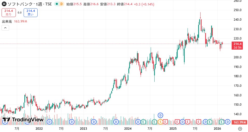Click the SoftBank symbol logo icon
The height and width of the screenshot is (132, 248).
pos(4,4)
